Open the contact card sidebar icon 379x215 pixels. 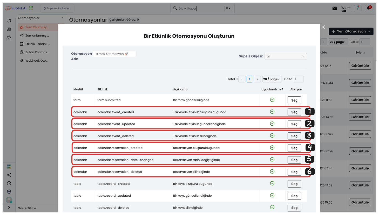9,29
